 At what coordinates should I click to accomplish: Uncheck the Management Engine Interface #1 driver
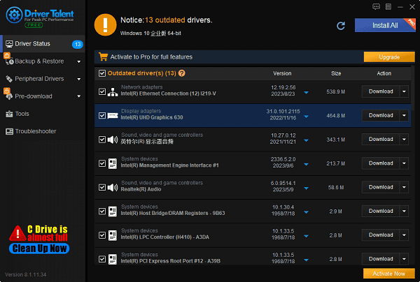click(x=102, y=163)
